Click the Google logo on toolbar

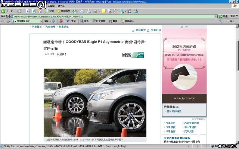coord(6,21)
